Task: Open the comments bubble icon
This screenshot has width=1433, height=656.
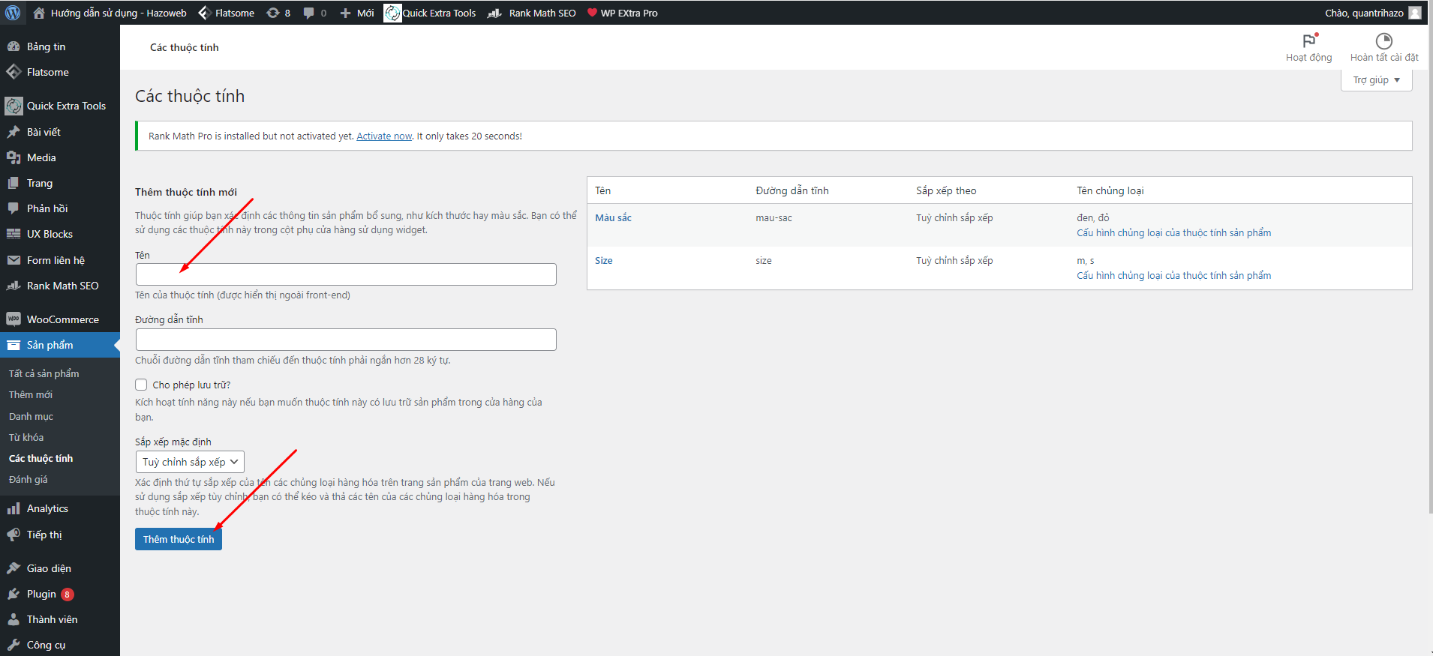Action: (x=308, y=13)
